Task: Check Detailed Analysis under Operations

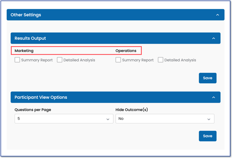Action: (161, 60)
